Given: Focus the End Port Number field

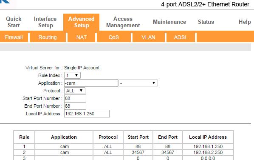Looking at the screenshot, I should pyautogui.click(x=75, y=106).
